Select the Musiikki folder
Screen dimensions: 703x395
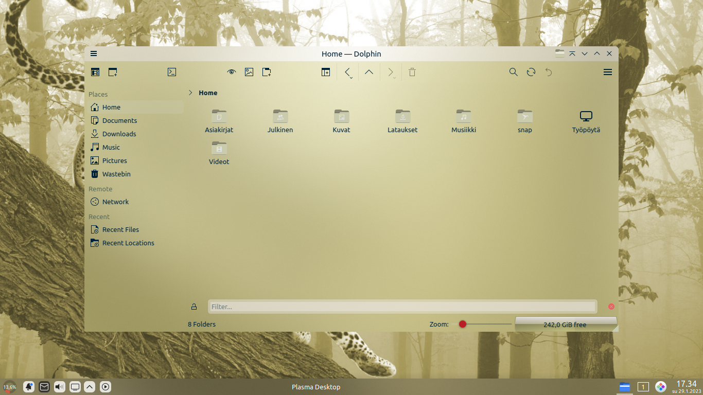point(464,121)
